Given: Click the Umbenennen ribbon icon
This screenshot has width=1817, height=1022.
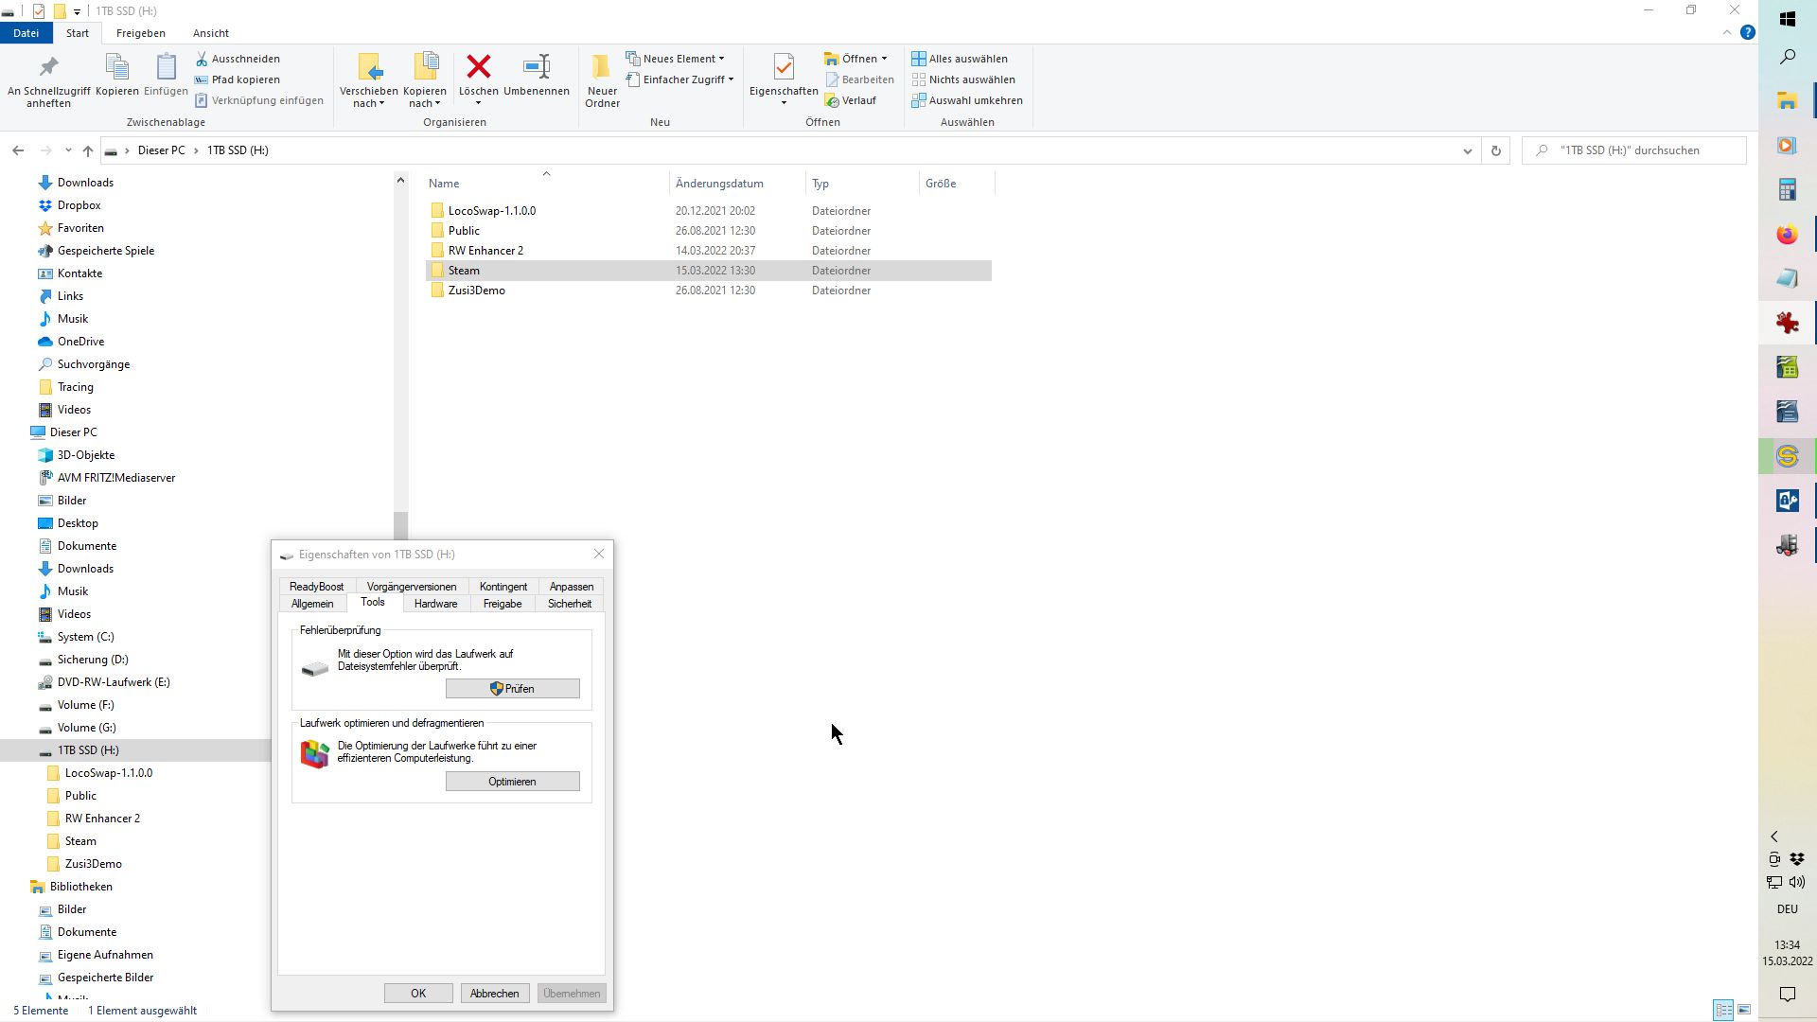Looking at the screenshot, I should 536,67.
